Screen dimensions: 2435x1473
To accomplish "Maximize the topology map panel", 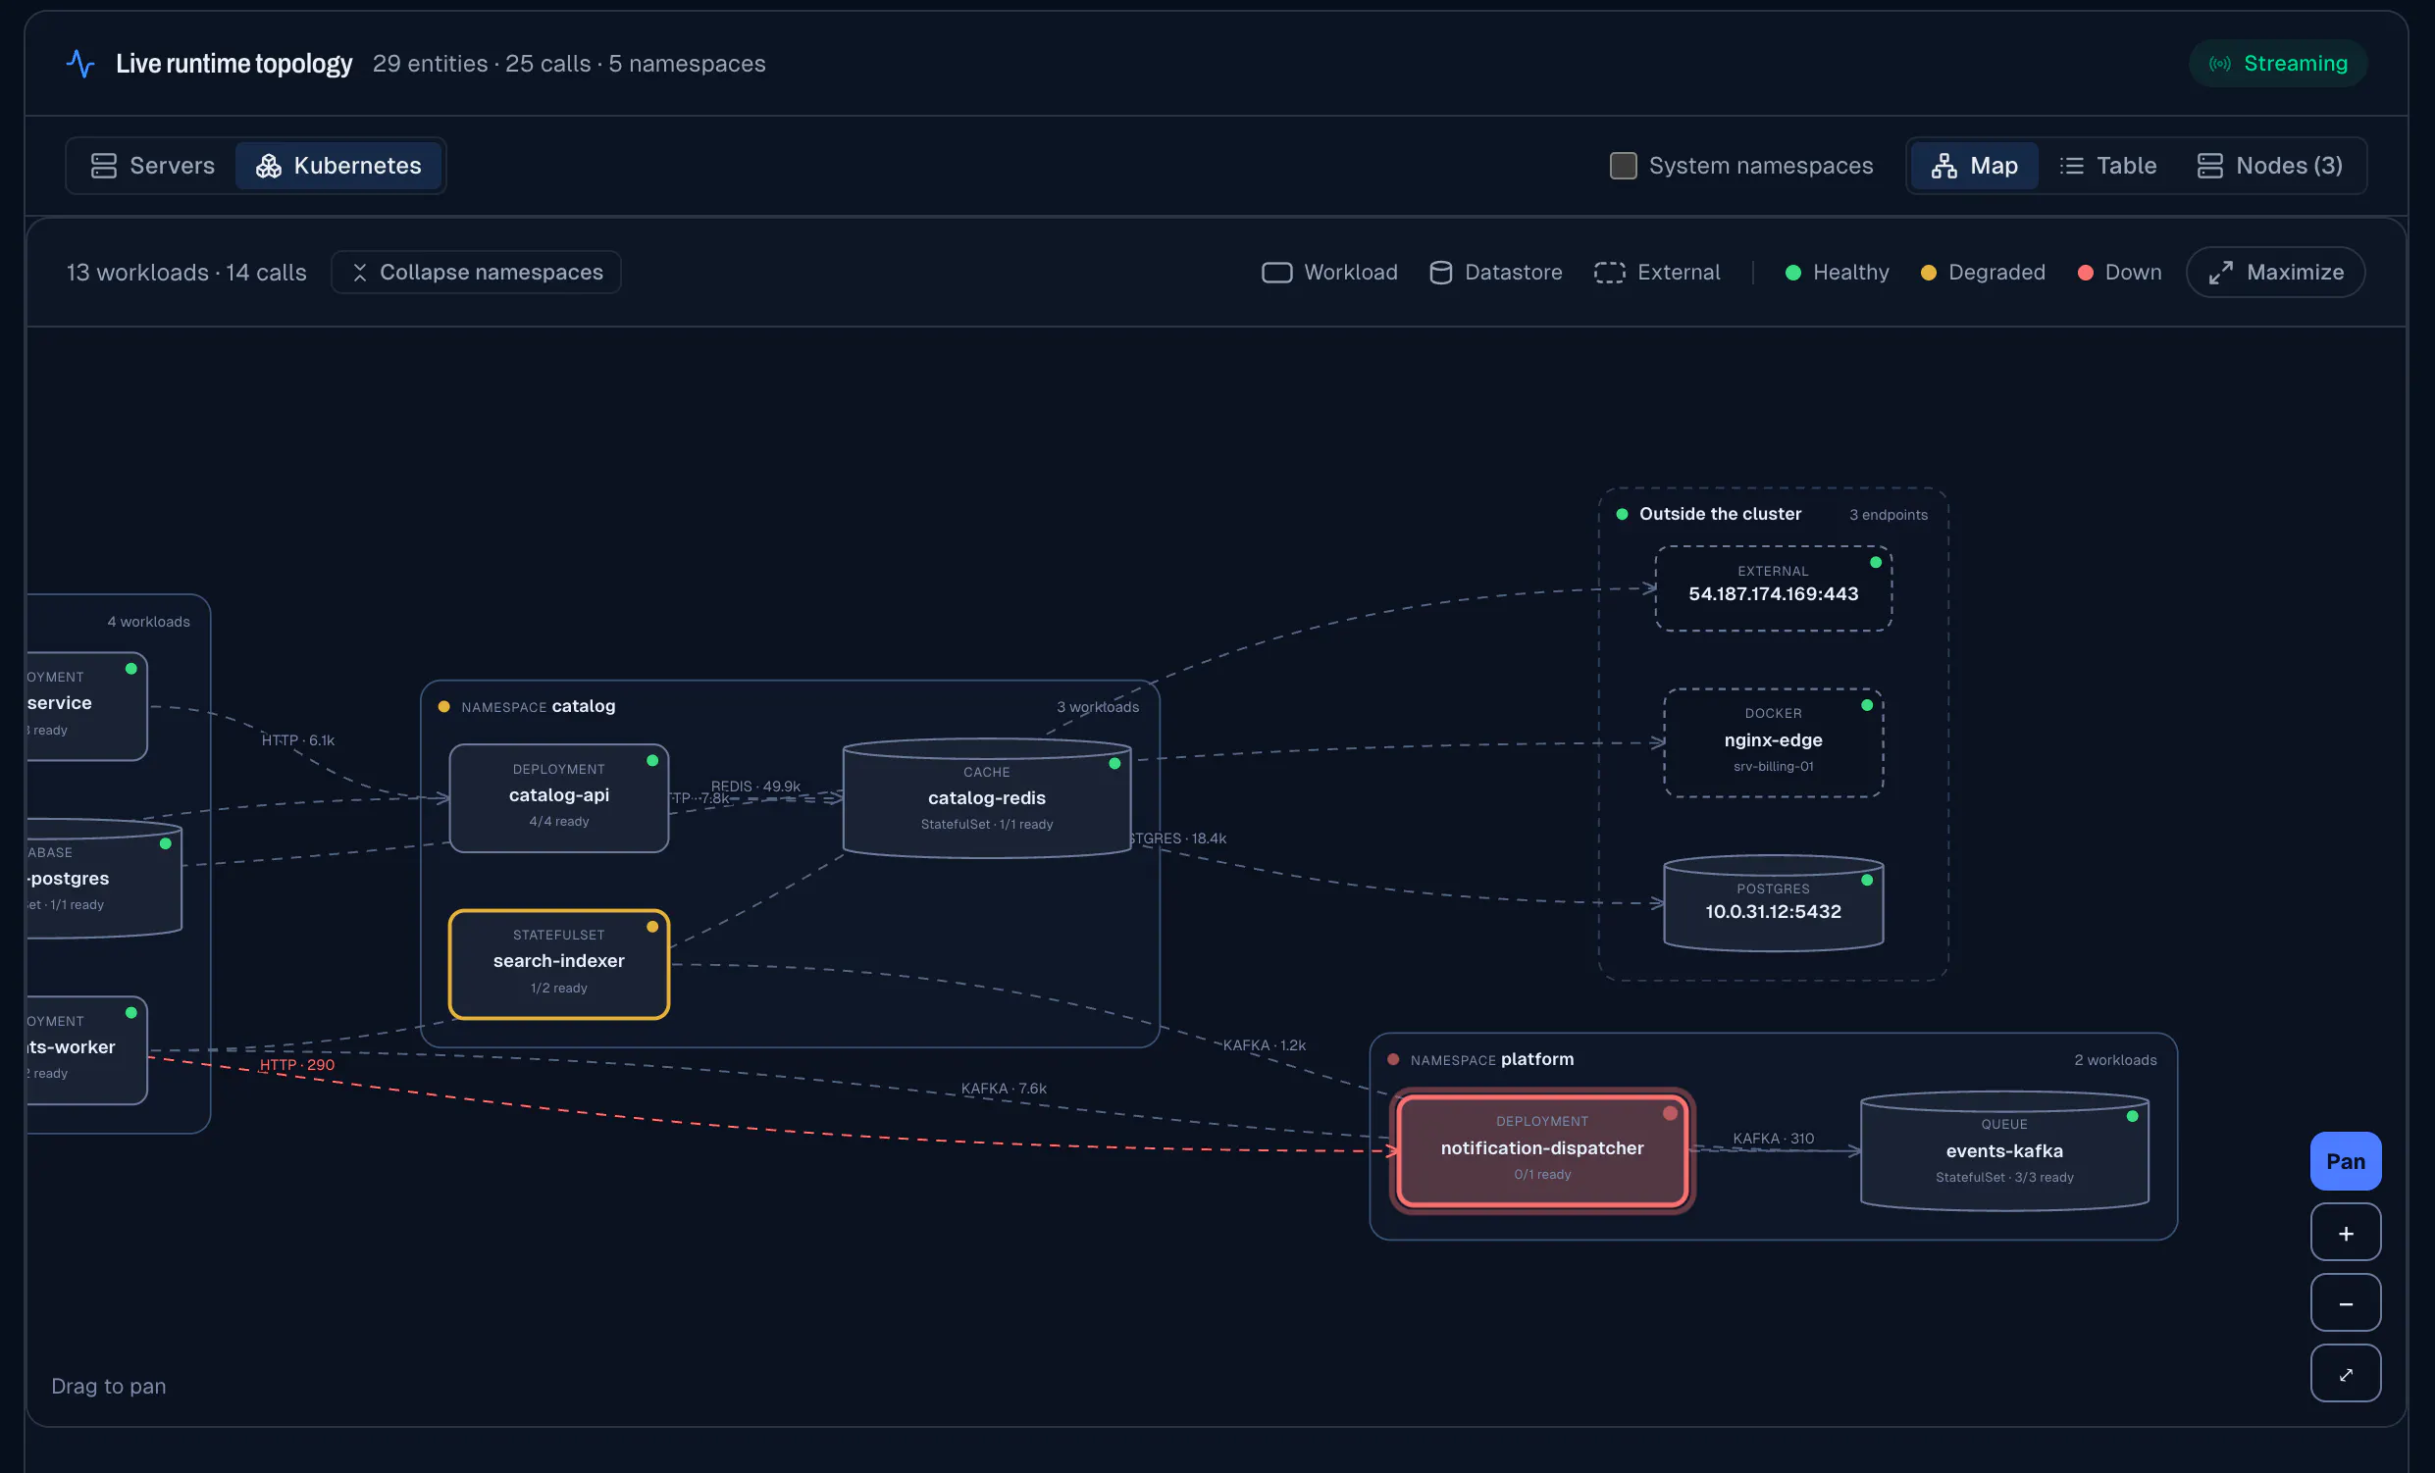I will pos(2275,272).
